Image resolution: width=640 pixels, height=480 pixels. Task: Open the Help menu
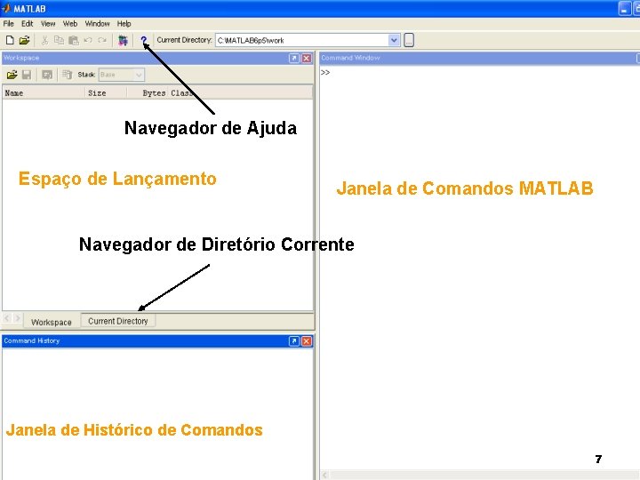(124, 24)
